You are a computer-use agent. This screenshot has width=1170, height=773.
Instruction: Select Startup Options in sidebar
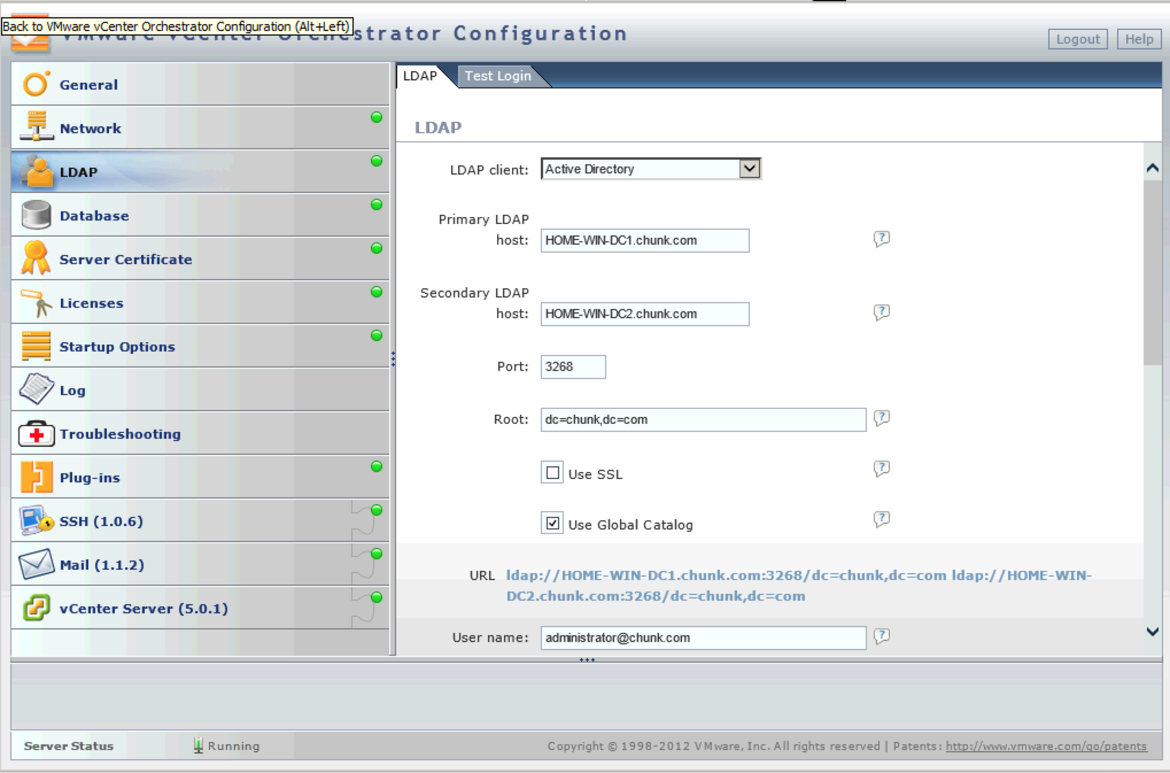tap(117, 347)
